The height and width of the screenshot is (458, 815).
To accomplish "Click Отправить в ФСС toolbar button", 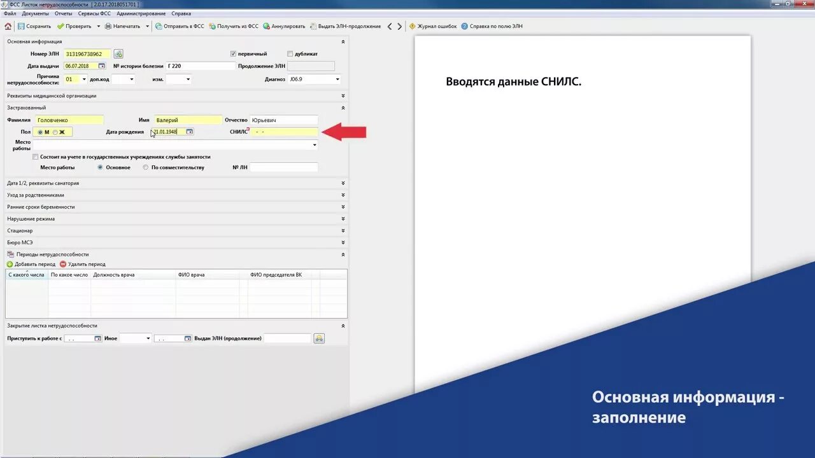I will tap(180, 26).
